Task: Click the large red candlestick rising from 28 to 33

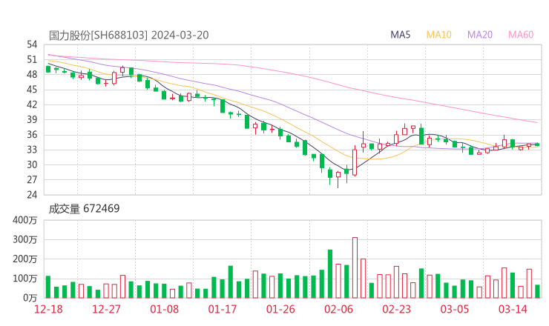Action: pyautogui.click(x=355, y=162)
